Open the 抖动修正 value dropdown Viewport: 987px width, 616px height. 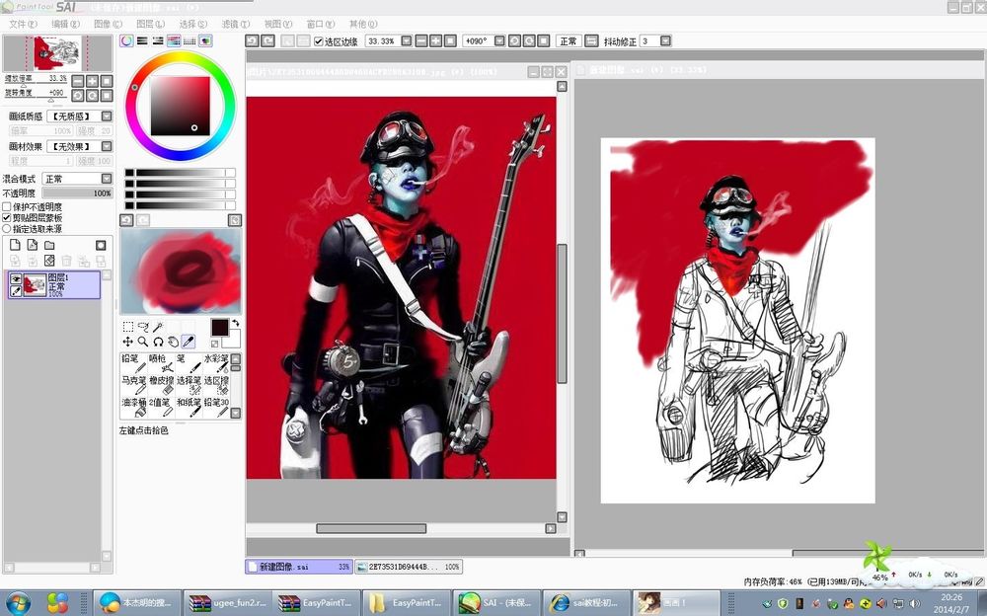(665, 40)
